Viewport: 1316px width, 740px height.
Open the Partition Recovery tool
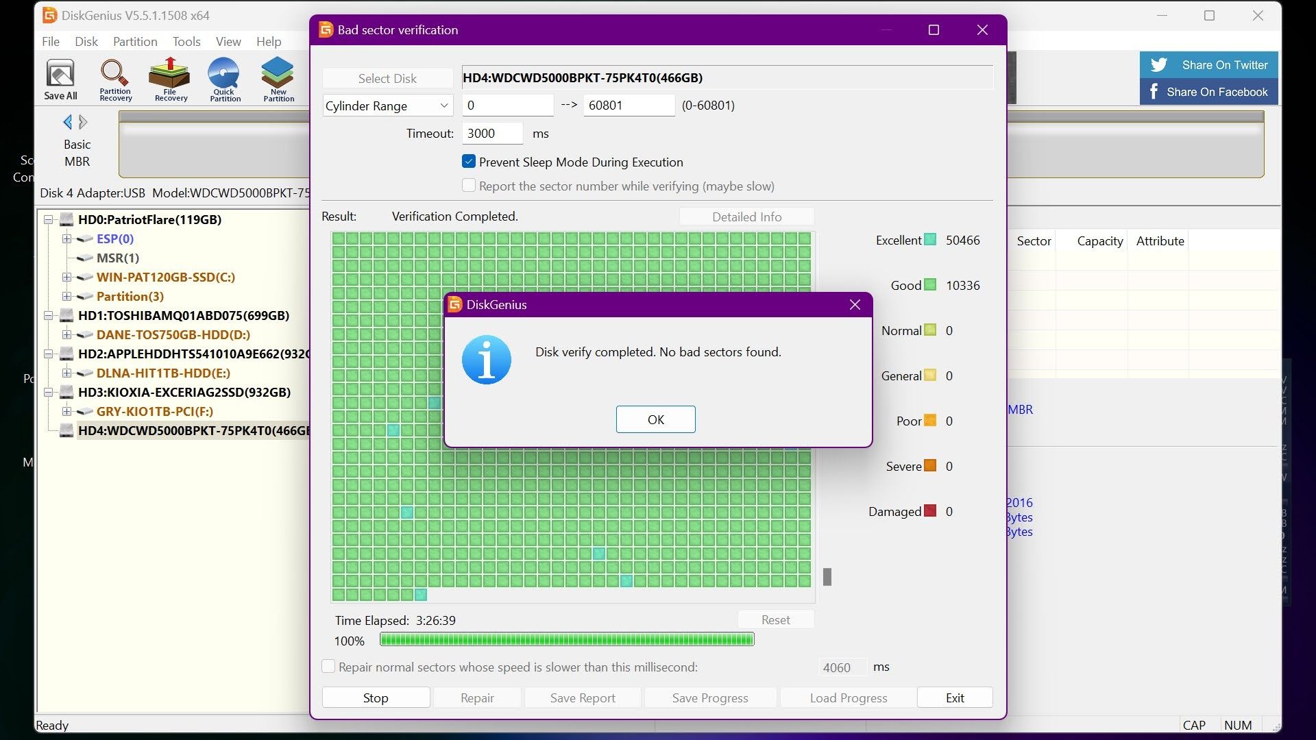115,79
